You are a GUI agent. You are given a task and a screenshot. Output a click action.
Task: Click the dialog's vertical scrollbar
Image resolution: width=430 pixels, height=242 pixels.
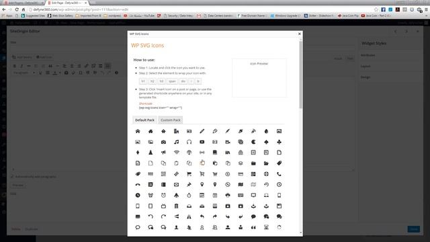(x=300, y=75)
